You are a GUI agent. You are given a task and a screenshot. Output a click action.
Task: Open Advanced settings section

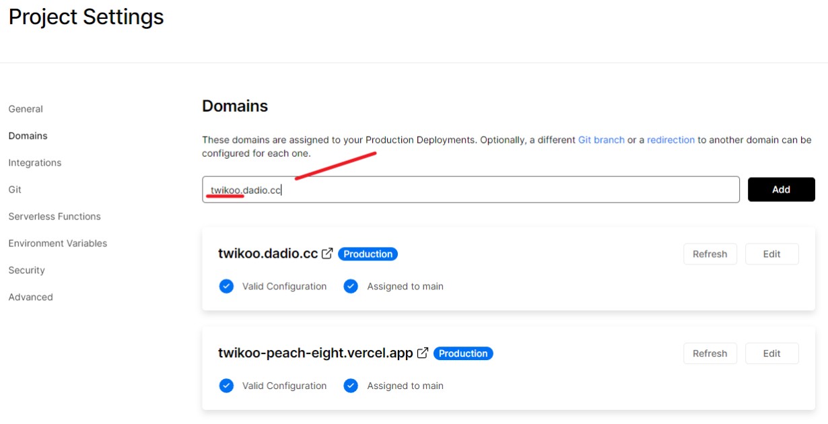(x=30, y=297)
